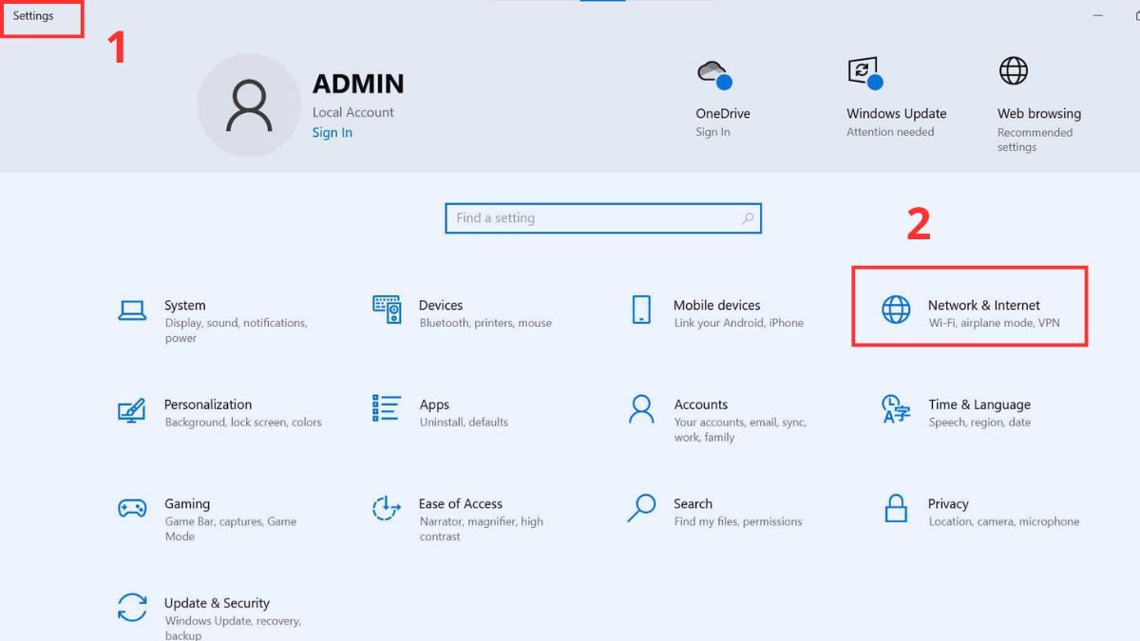Click 'Bluetooth, printers, mouse' description

[485, 323]
